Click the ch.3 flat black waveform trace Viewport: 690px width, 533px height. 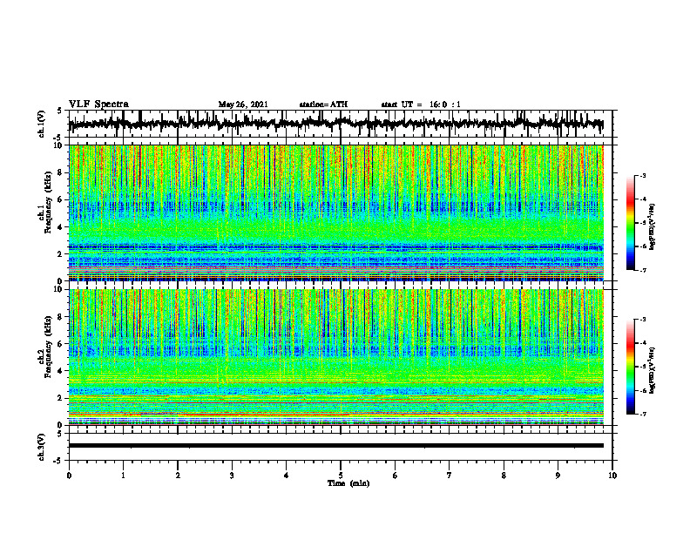point(335,446)
